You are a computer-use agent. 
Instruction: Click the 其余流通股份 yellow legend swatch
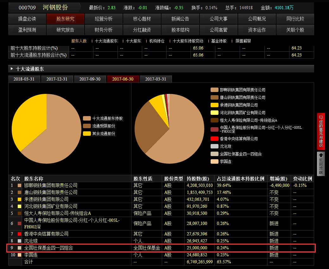(x=86, y=134)
